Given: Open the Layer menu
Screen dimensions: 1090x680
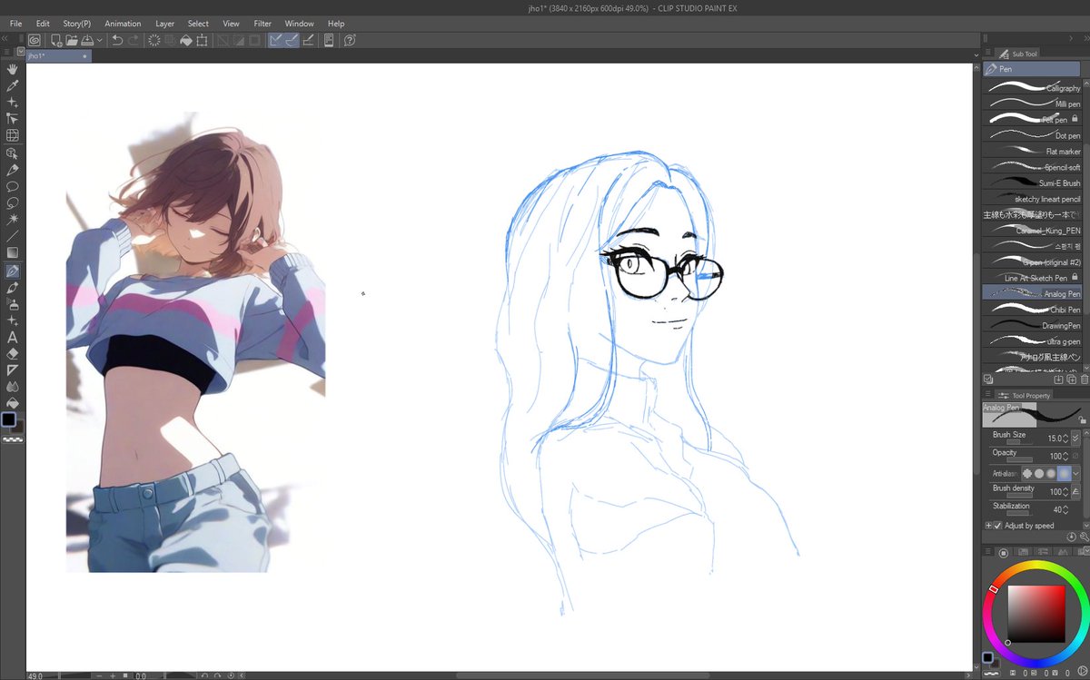Looking at the screenshot, I should [x=164, y=24].
